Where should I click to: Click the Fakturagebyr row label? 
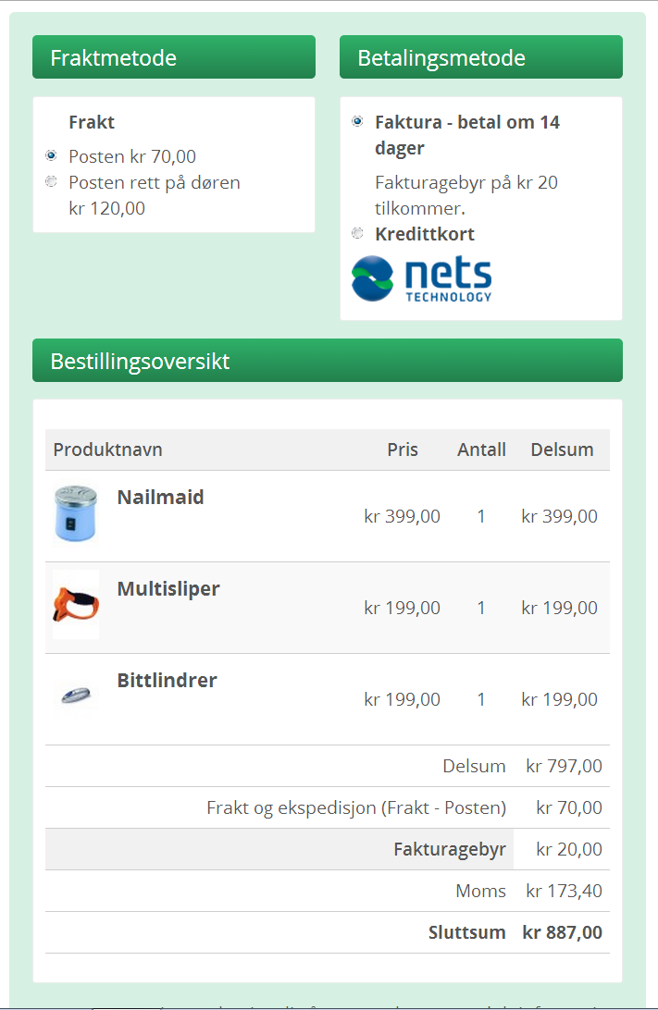pyautogui.click(x=450, y=850)
